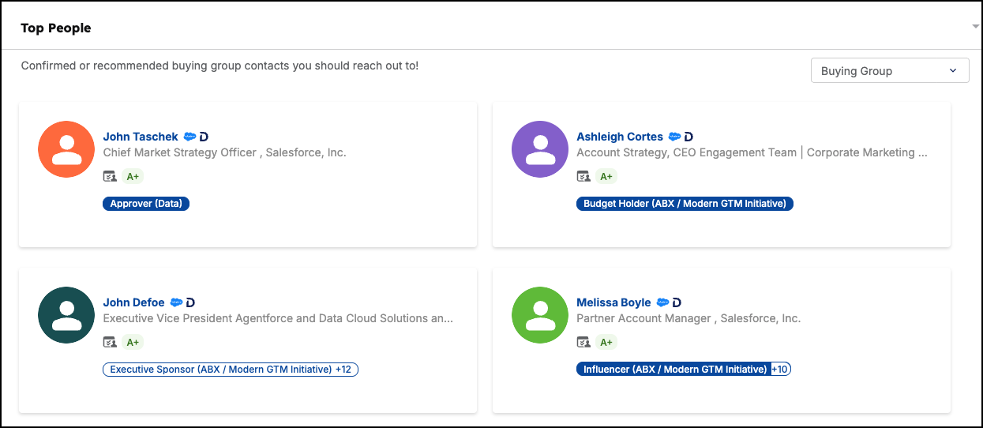Click A+ grade badge for Ashleigh Cortes
The height and width of the screenshot is (428, 983).
tap(606, 177)
